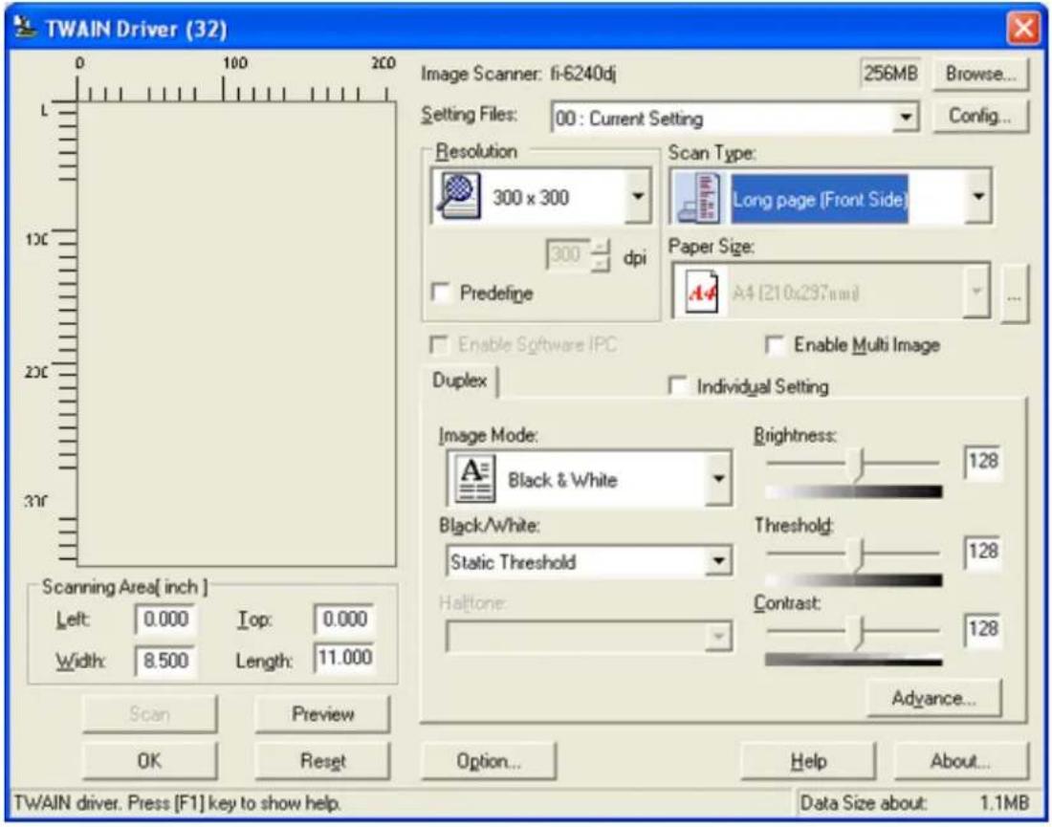This screenshot has height=827, width=1052.
Task: Click the Enable Software IPC checkbox
Action: [x=438, y=345]
